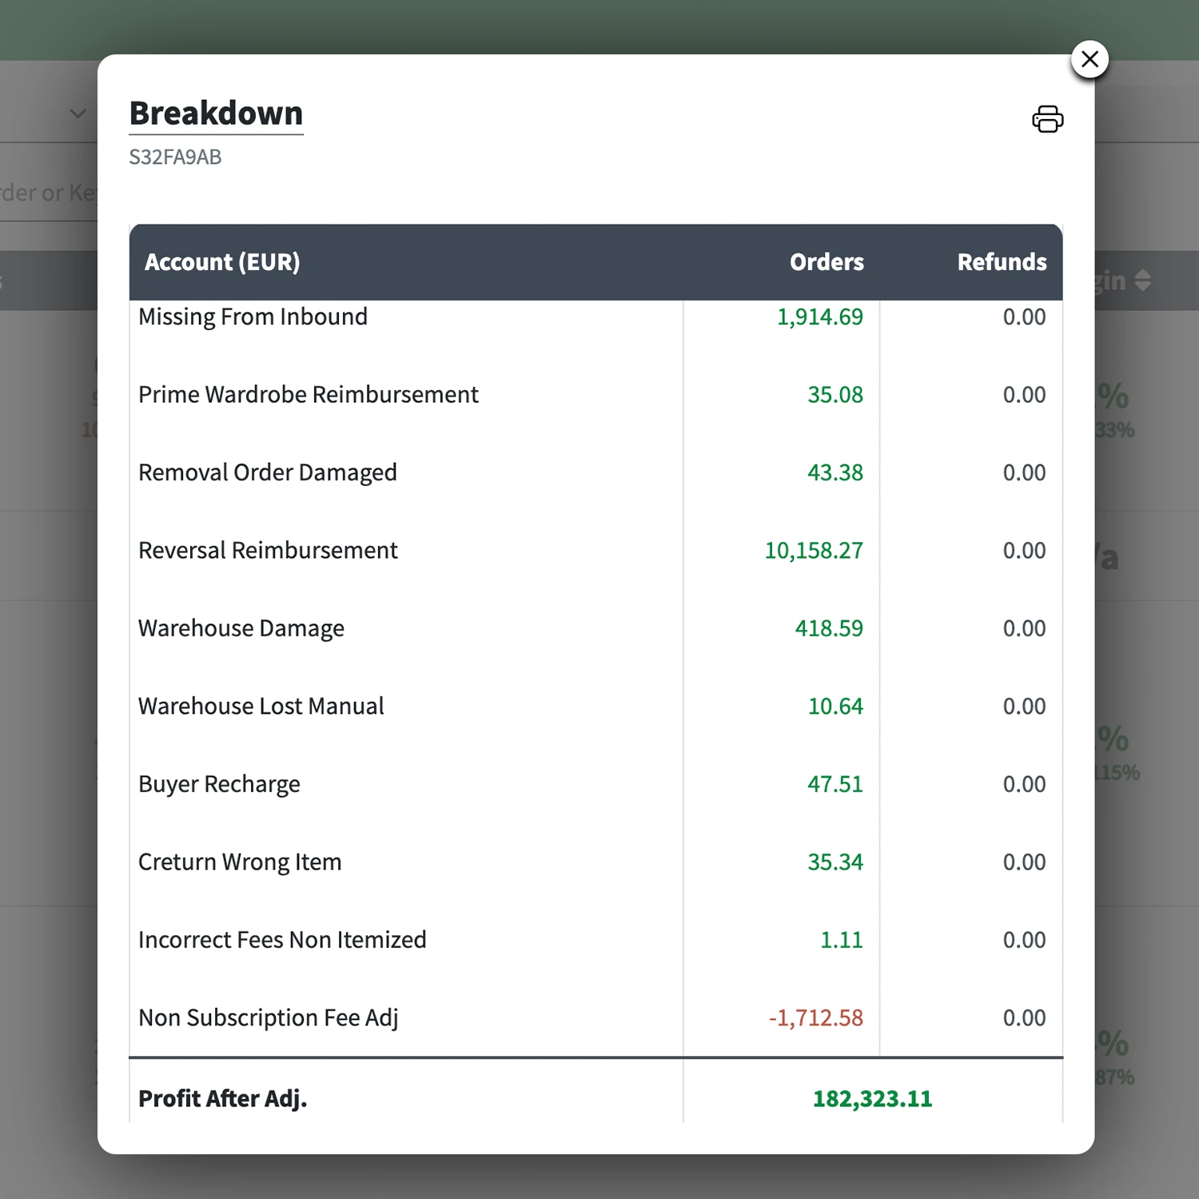The width and height of the screenshot is (1199, 1199).
Task: Select Buyer Recharge label
Action: (219, 784)
